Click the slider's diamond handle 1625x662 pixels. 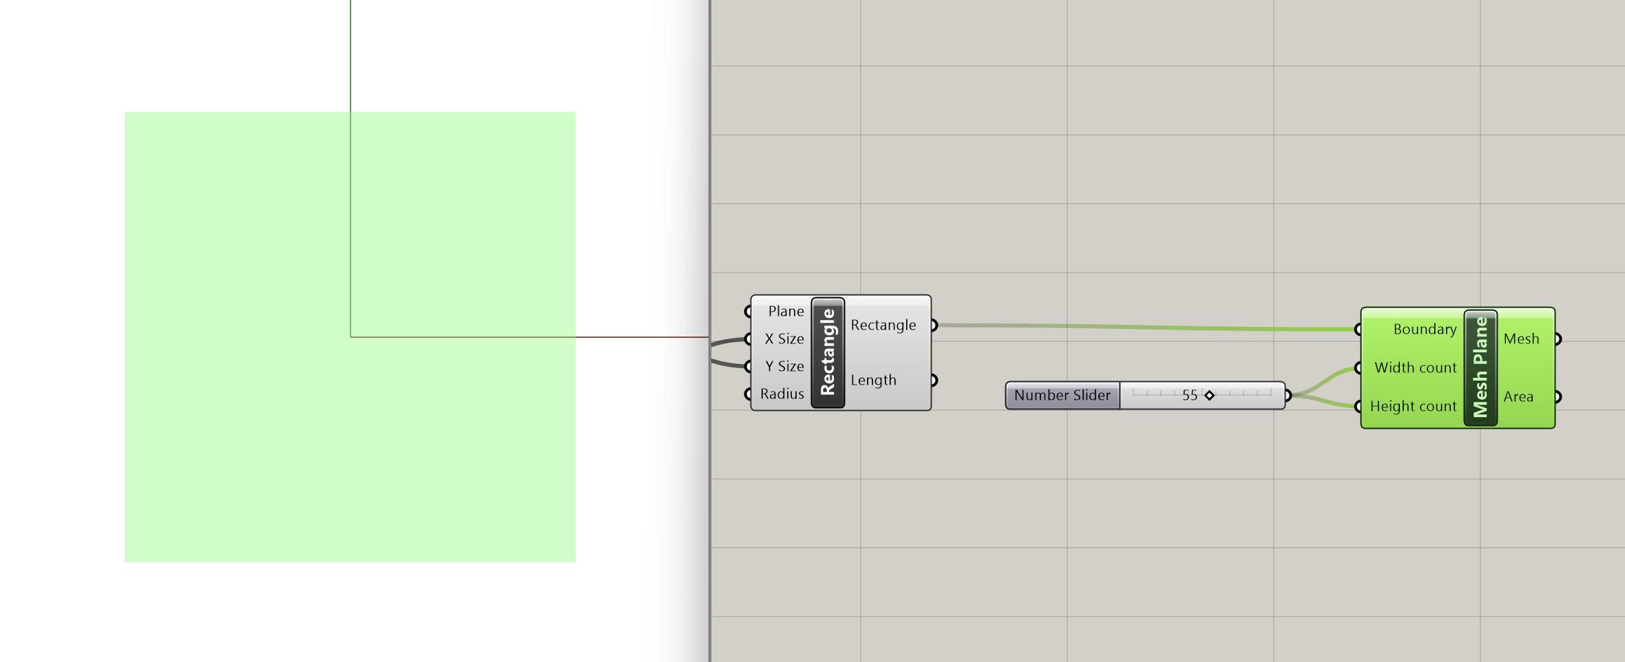(1209, 395)
